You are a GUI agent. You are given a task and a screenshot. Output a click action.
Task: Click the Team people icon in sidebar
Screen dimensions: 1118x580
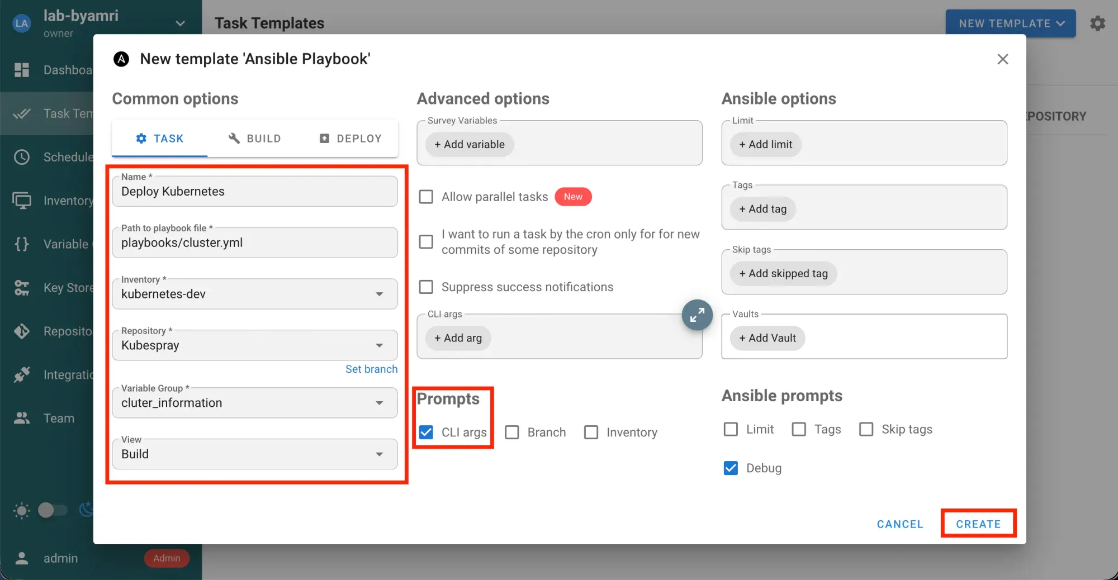click(x=22, y=419)
